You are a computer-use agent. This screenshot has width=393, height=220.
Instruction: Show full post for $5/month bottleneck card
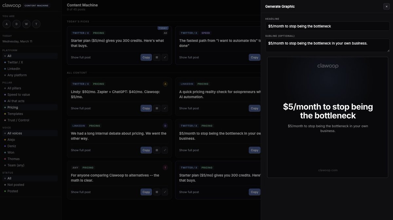(189, 150)
